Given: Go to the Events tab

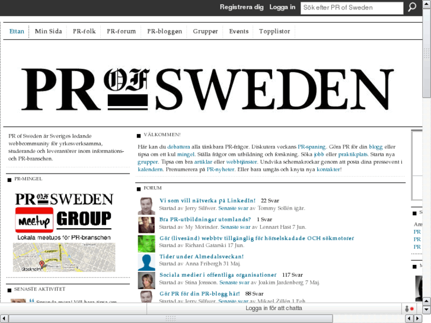Looking at the screenshot, I should coord(238,31).
